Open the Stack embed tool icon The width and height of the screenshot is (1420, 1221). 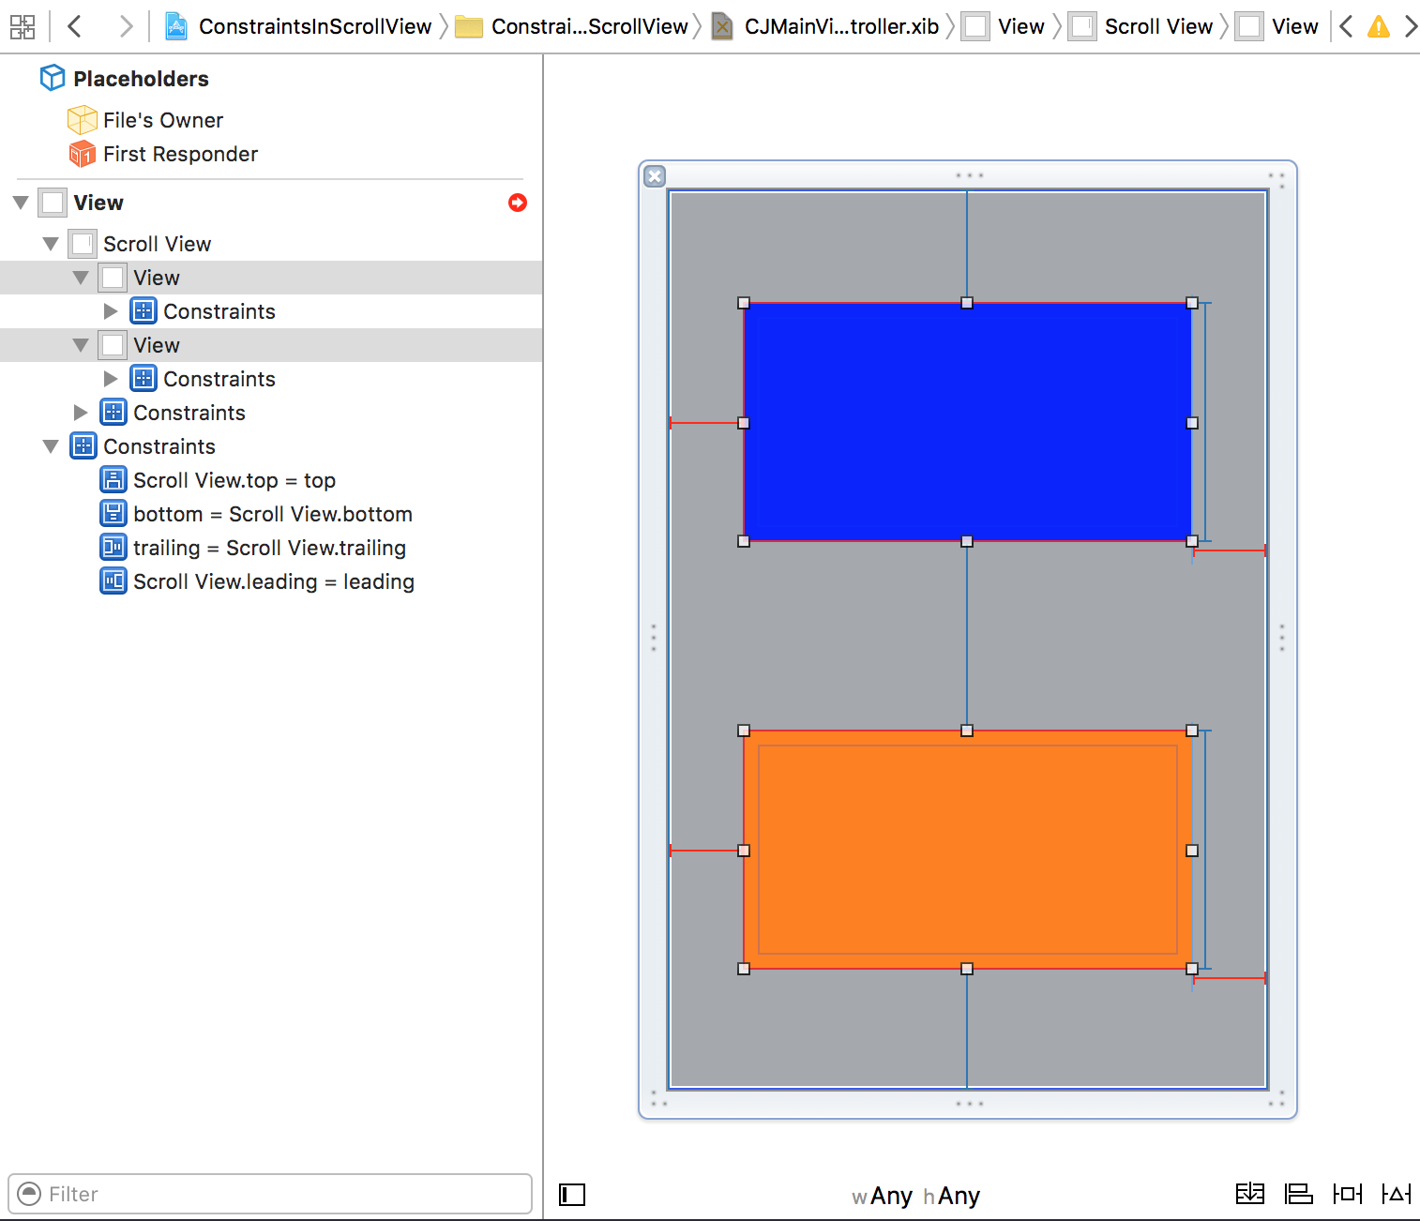[1249, 1194]
